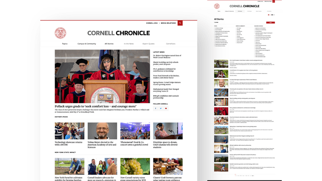
Task: Open Cornell leaders advocate group thumbnail
Action: pos(102,166)
